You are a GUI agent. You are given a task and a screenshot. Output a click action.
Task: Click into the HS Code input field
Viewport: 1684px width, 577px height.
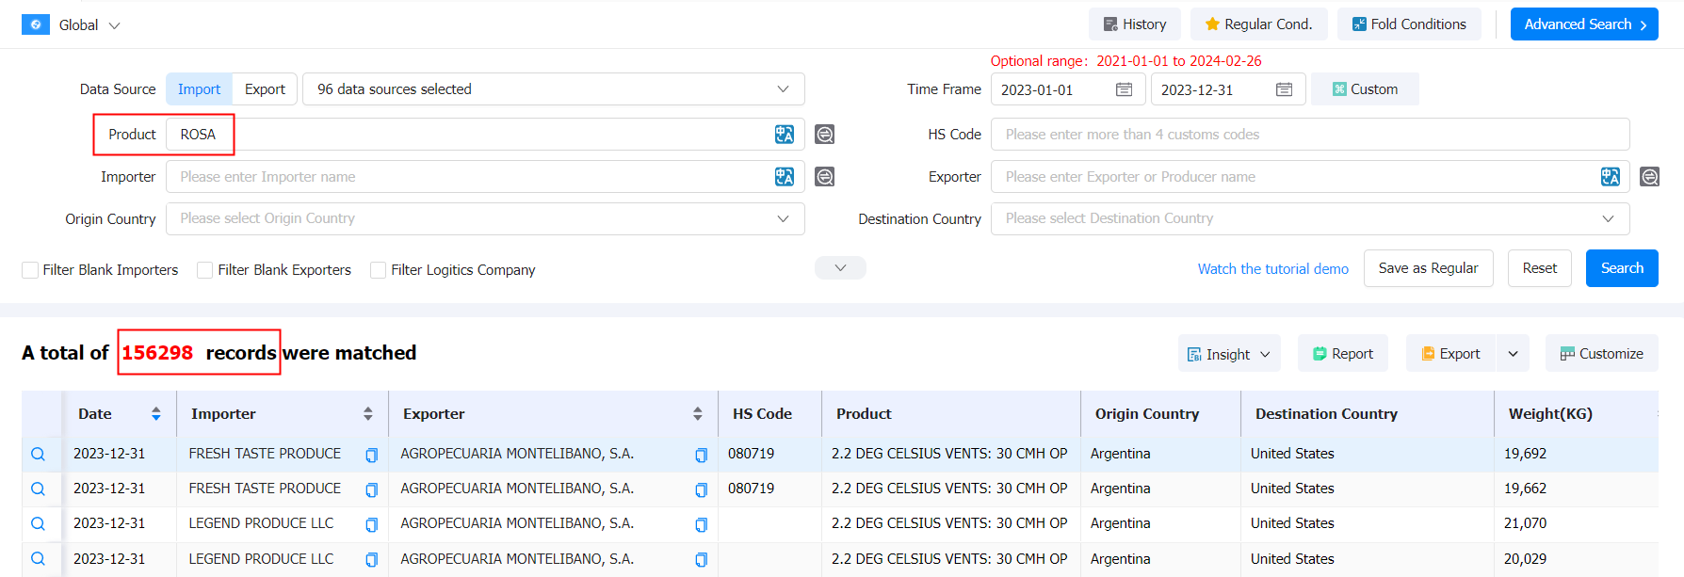[x=1309, y=135]
